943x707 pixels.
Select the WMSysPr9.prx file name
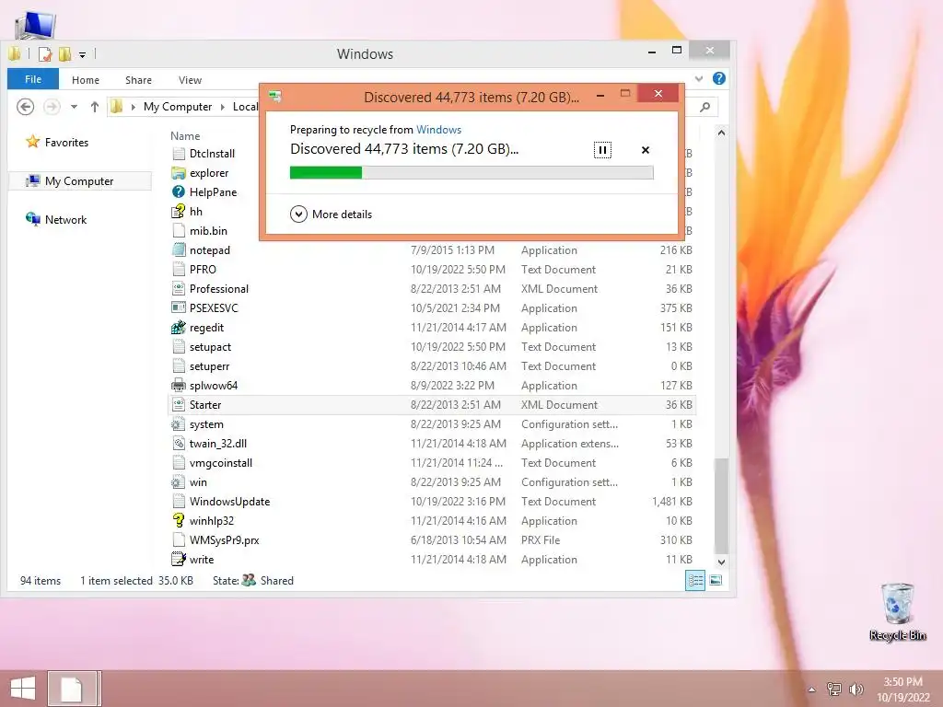click(x=225, y=539)
